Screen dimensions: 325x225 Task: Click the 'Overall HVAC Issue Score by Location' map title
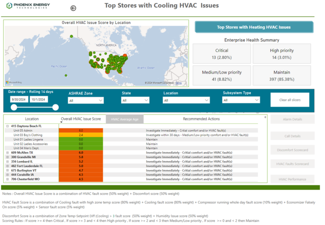coord(96,23)
